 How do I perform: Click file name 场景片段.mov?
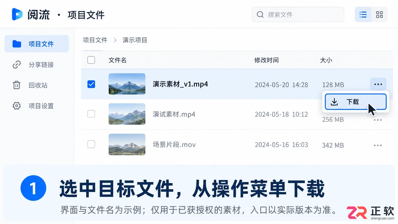[174, 144]
